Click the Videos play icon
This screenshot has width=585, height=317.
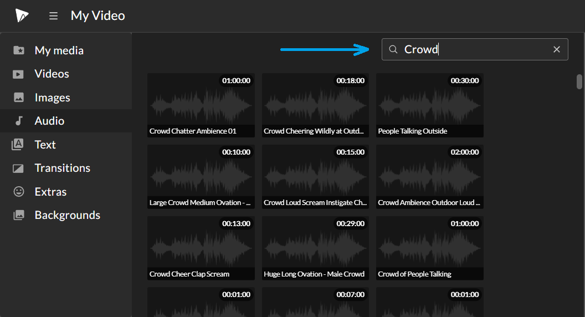tap(18, 74)
